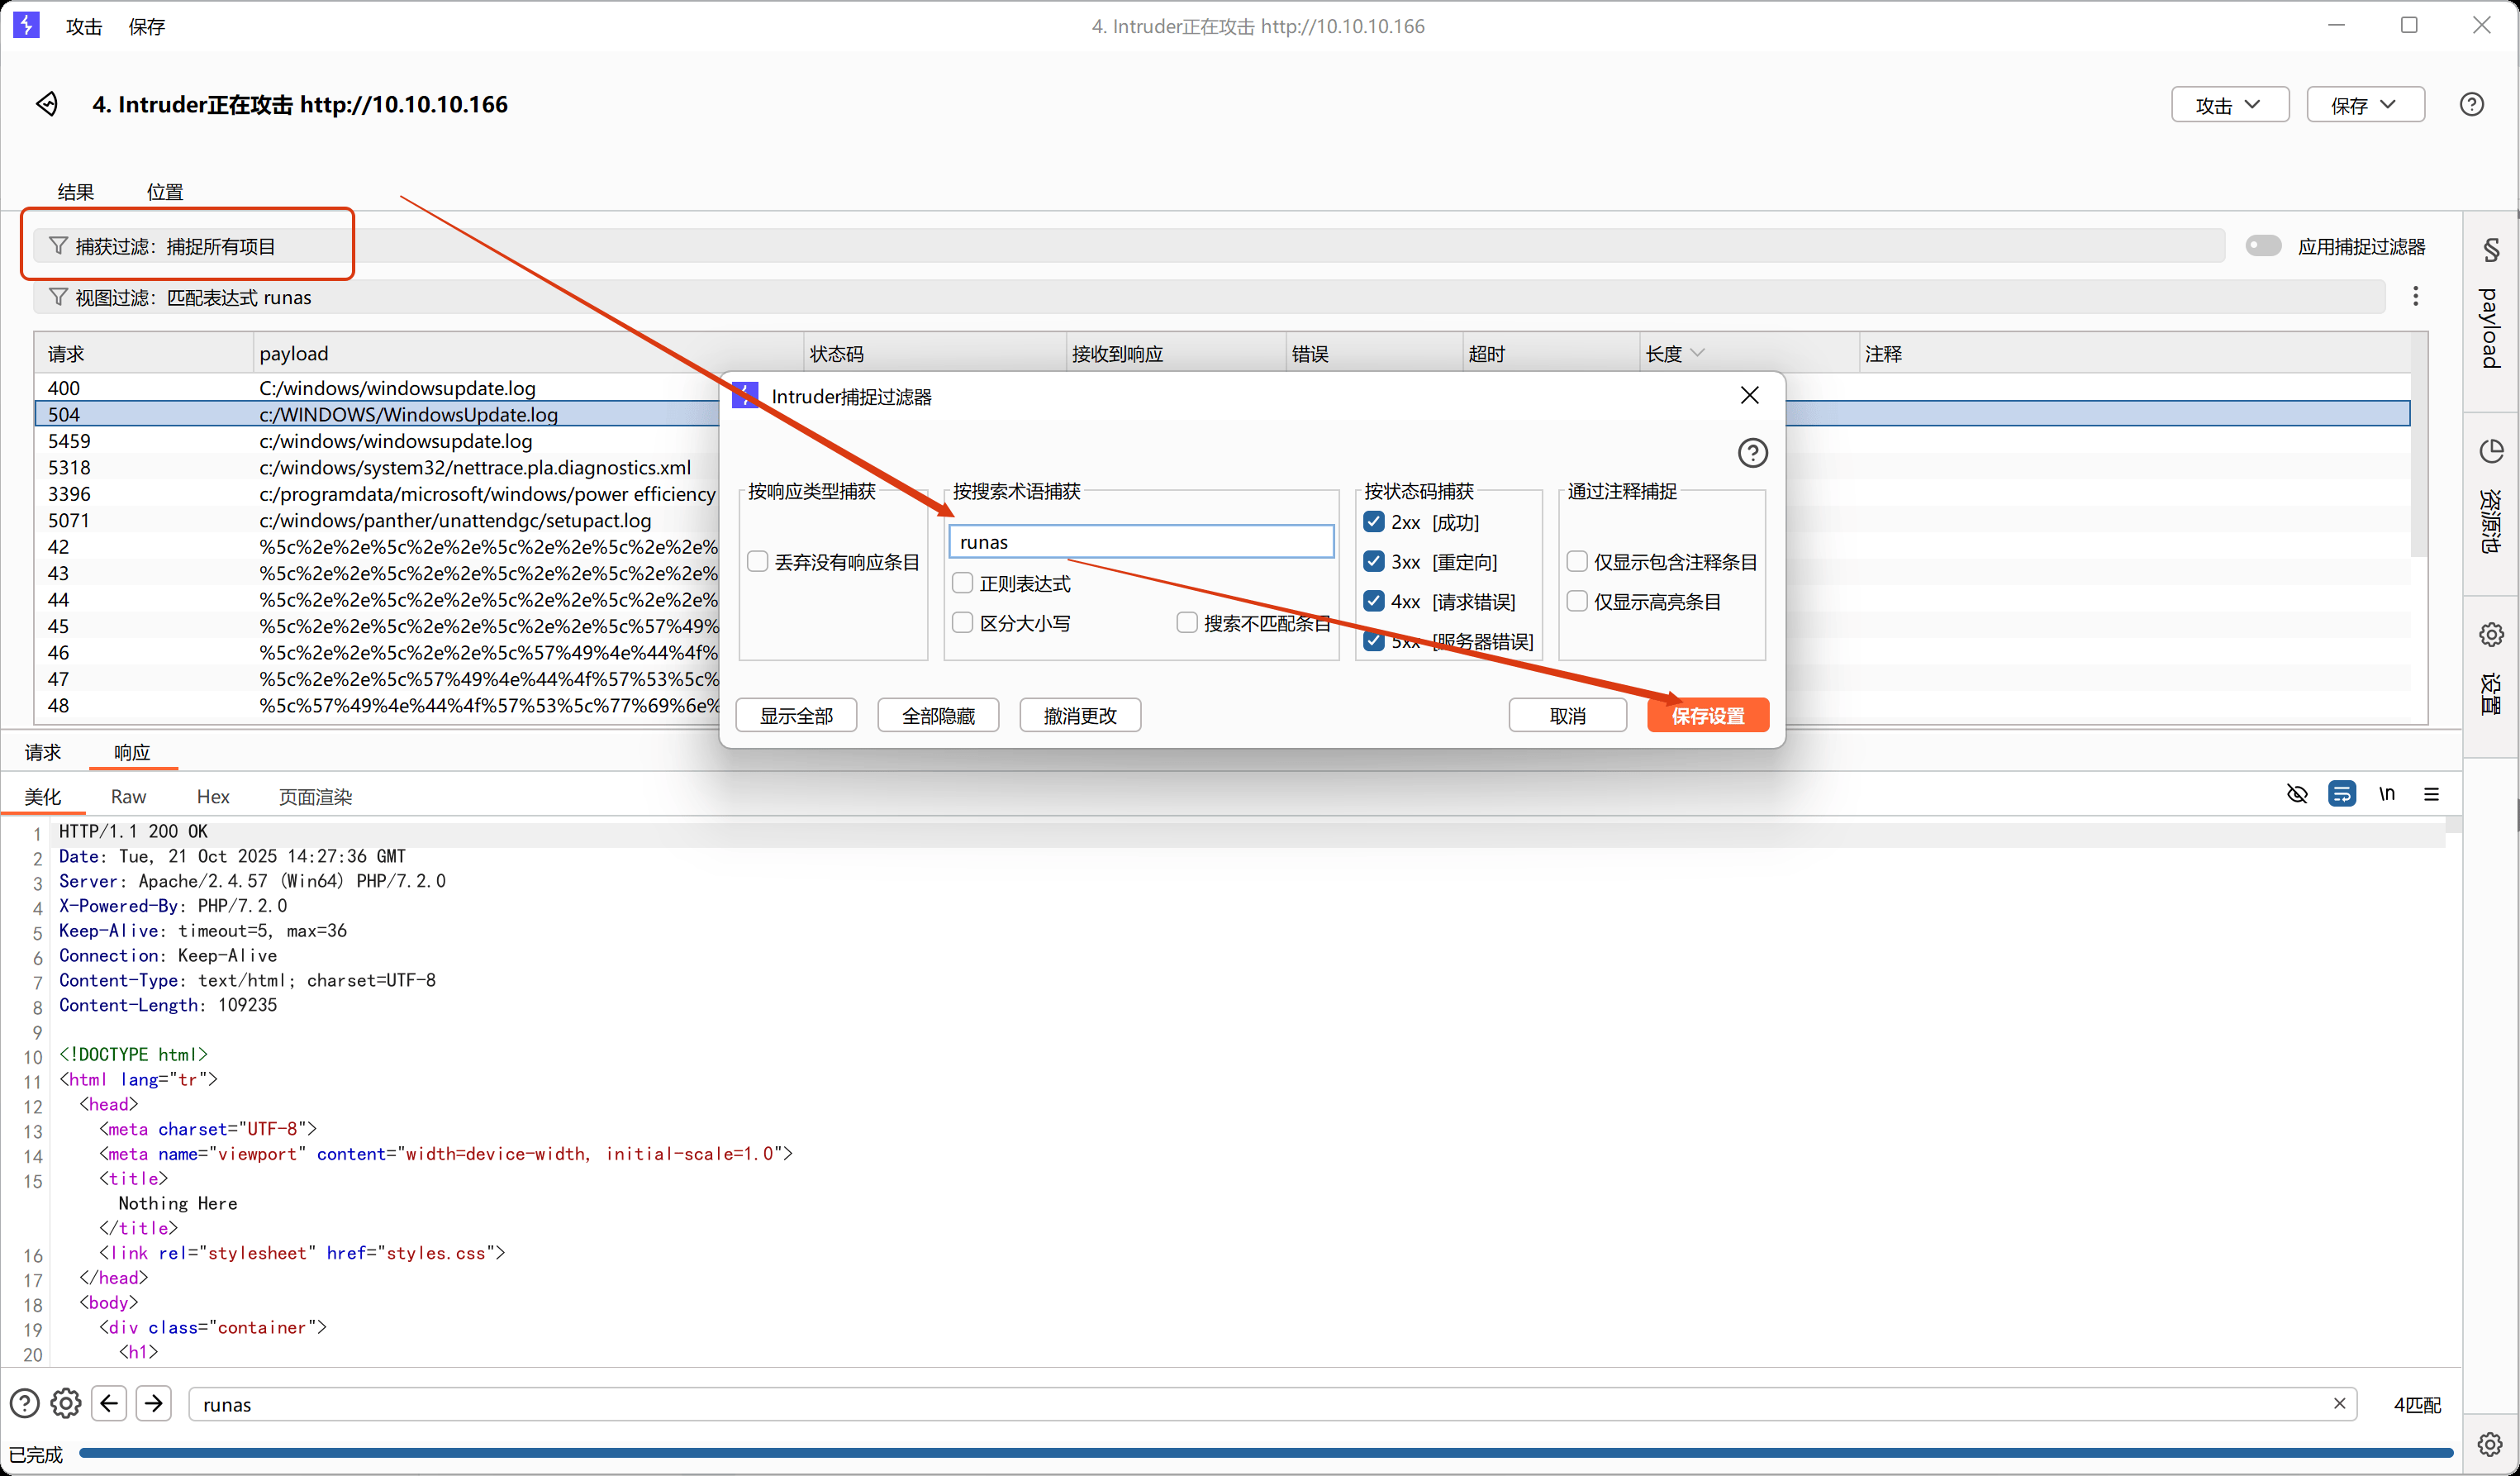Toggle the 应用捕捉过滤器 switch
Screen dimensions: 2520x1476
click(x=2264, y=245)
